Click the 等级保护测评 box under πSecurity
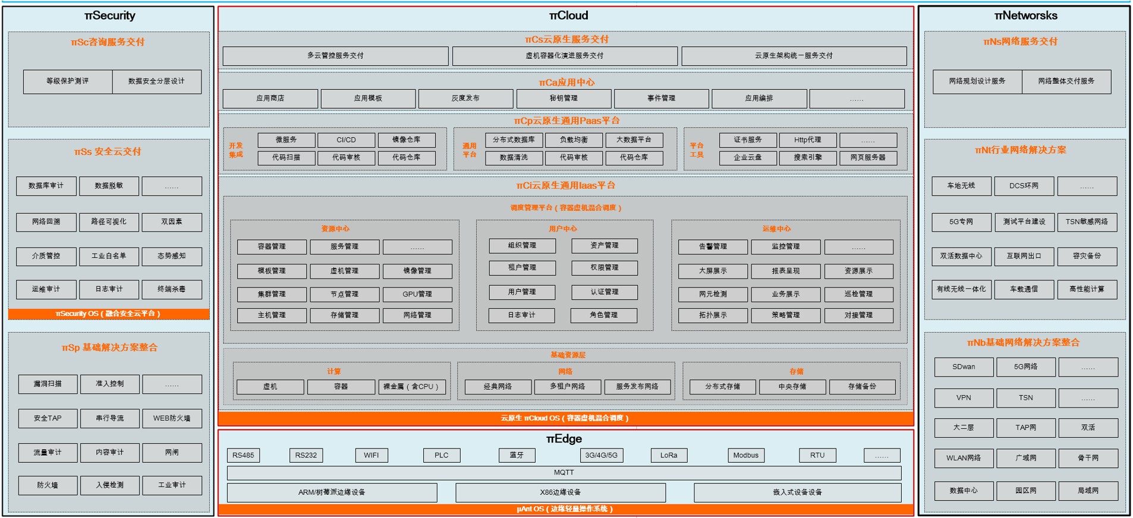1133x518 pixels. click(x=68, y=81)
